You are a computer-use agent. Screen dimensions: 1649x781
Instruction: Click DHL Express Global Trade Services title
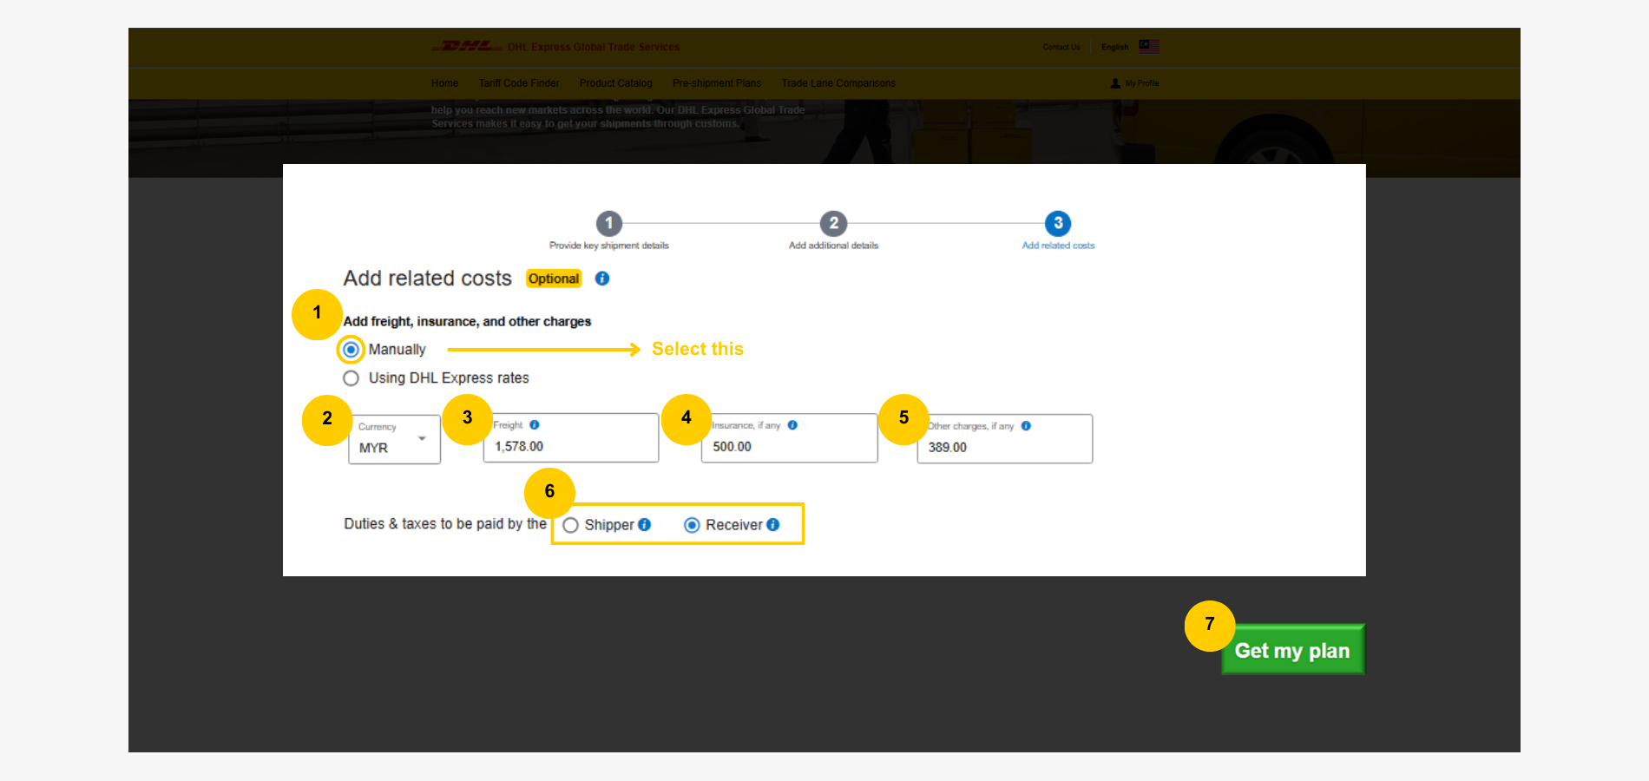click(594, 47)
